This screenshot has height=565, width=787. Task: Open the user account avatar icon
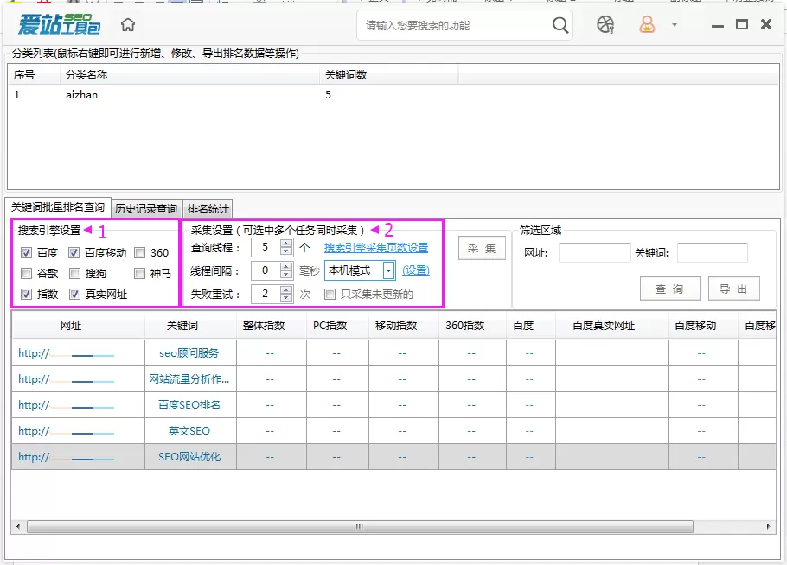pyautogui.click(x=647, y=24)
